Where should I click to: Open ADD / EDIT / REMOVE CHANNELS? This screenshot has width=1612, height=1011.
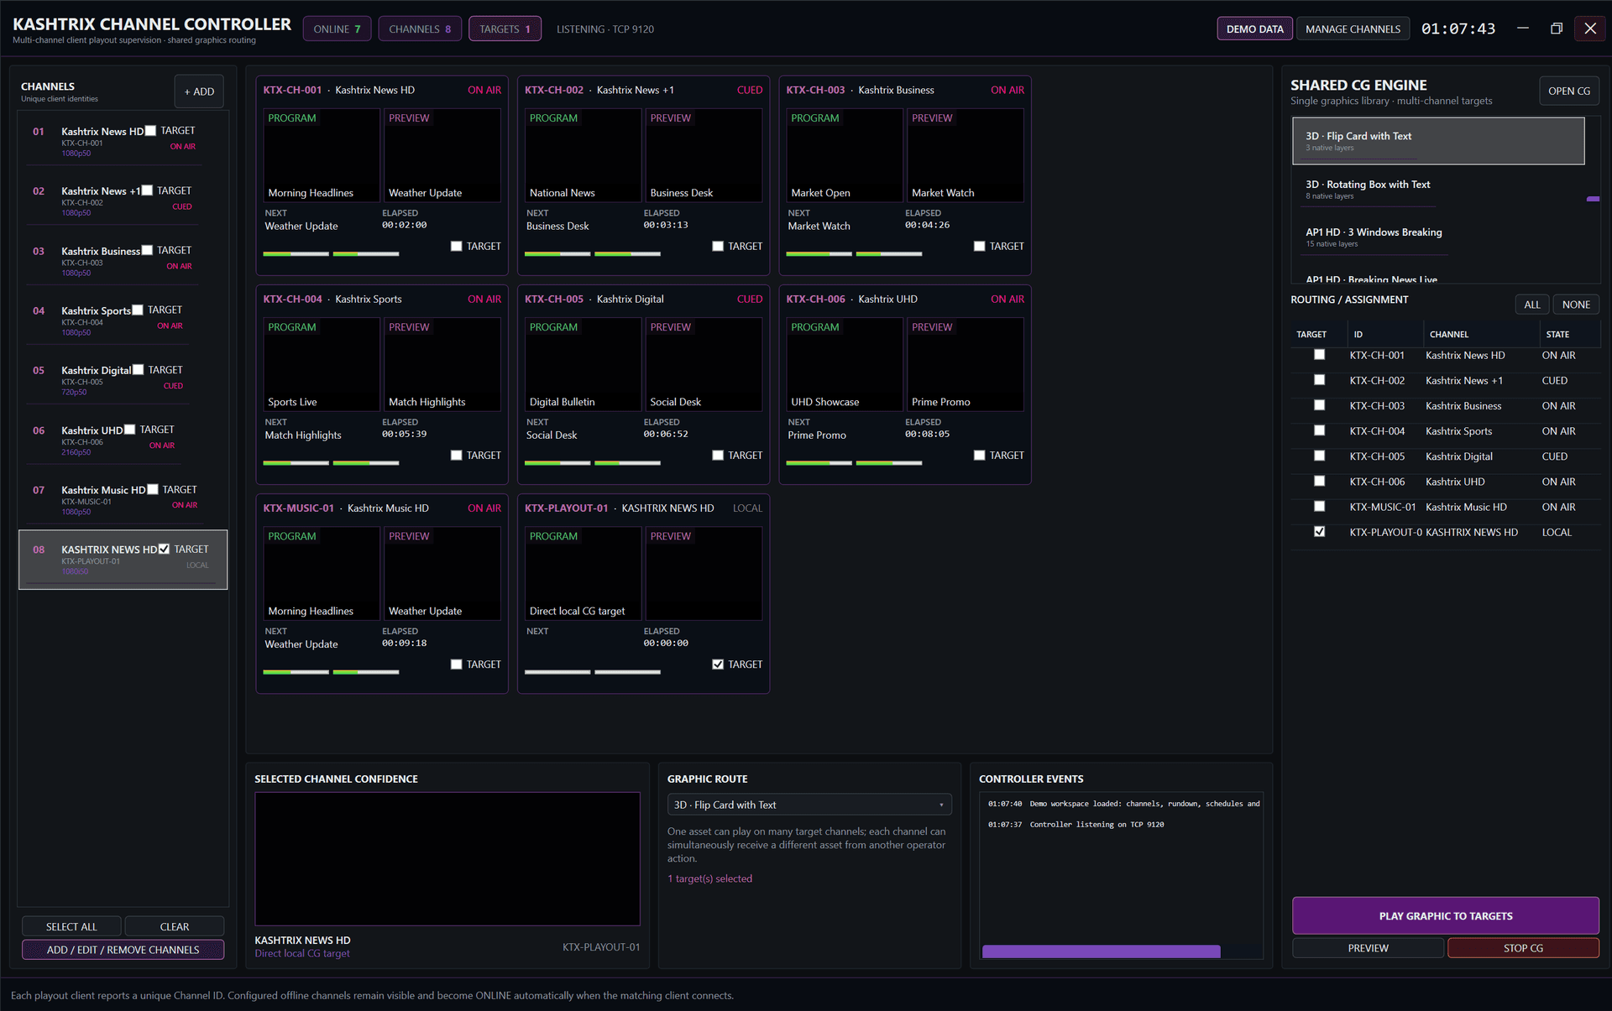coord(123,950)
